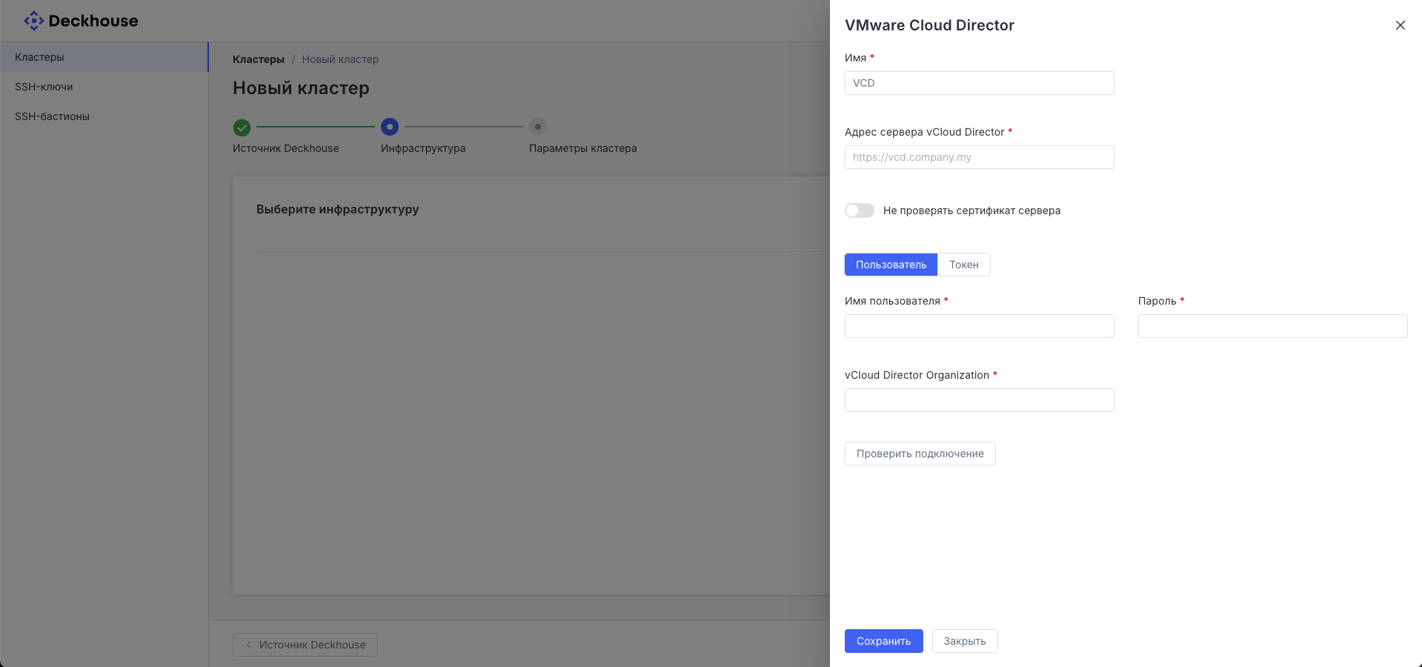Close the VMware Cloud Director panel
Viewport: 1422px width, 667px height.
tap(1400, 25)
